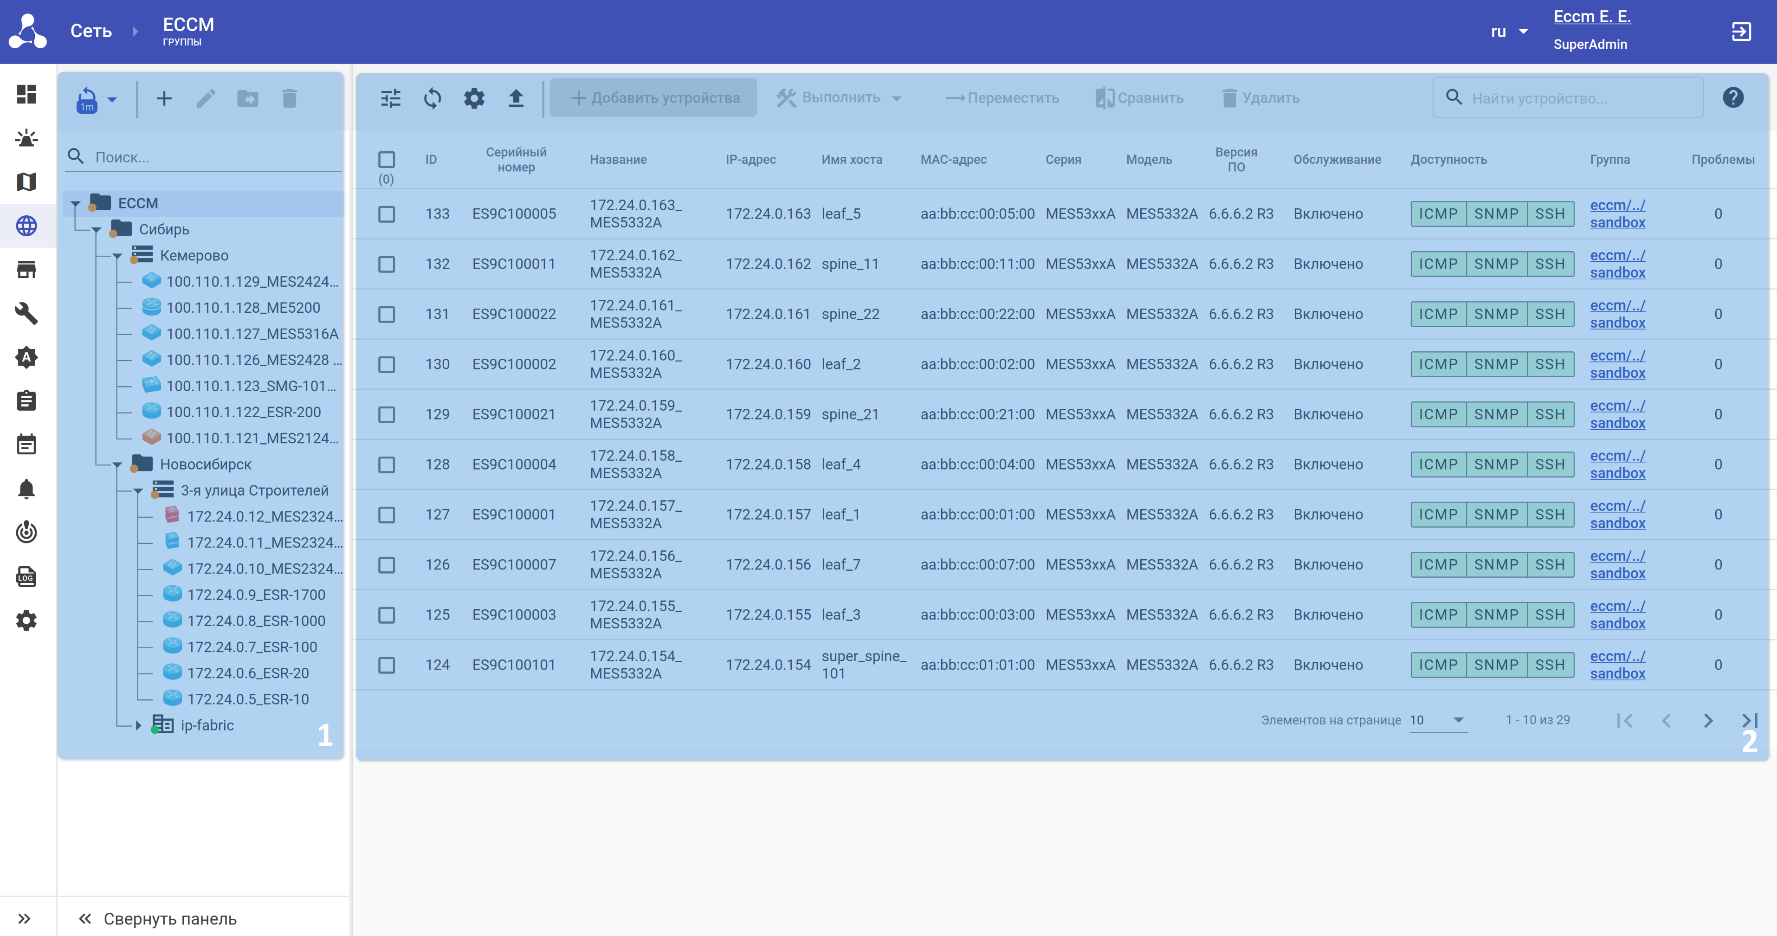Screen dimensions: 1777x936
Task: Click the Eccm E. E. user link
Action: point(1591,17)
